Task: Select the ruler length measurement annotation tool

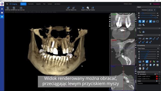Action: (140, 38)
